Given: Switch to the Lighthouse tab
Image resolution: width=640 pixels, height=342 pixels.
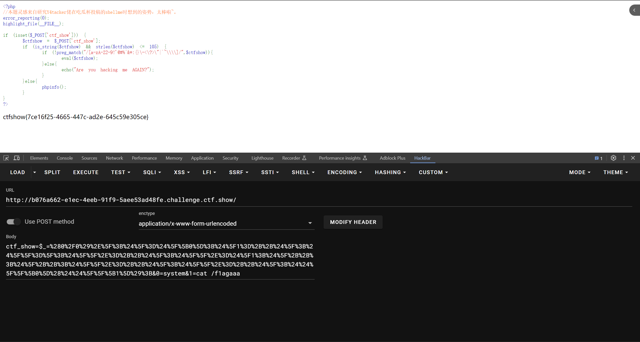Looking at the screenshot, I should coord(262,158).
